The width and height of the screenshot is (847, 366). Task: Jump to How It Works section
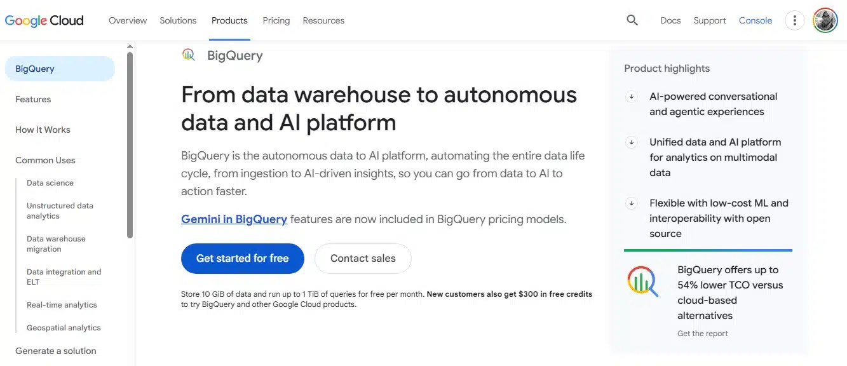click(x=43, y=130)
